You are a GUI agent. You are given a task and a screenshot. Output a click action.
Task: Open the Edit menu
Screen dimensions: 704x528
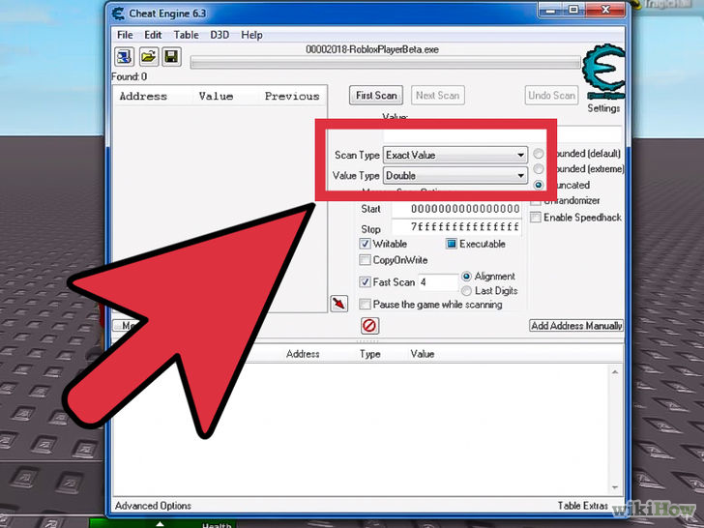click(153, 35)
